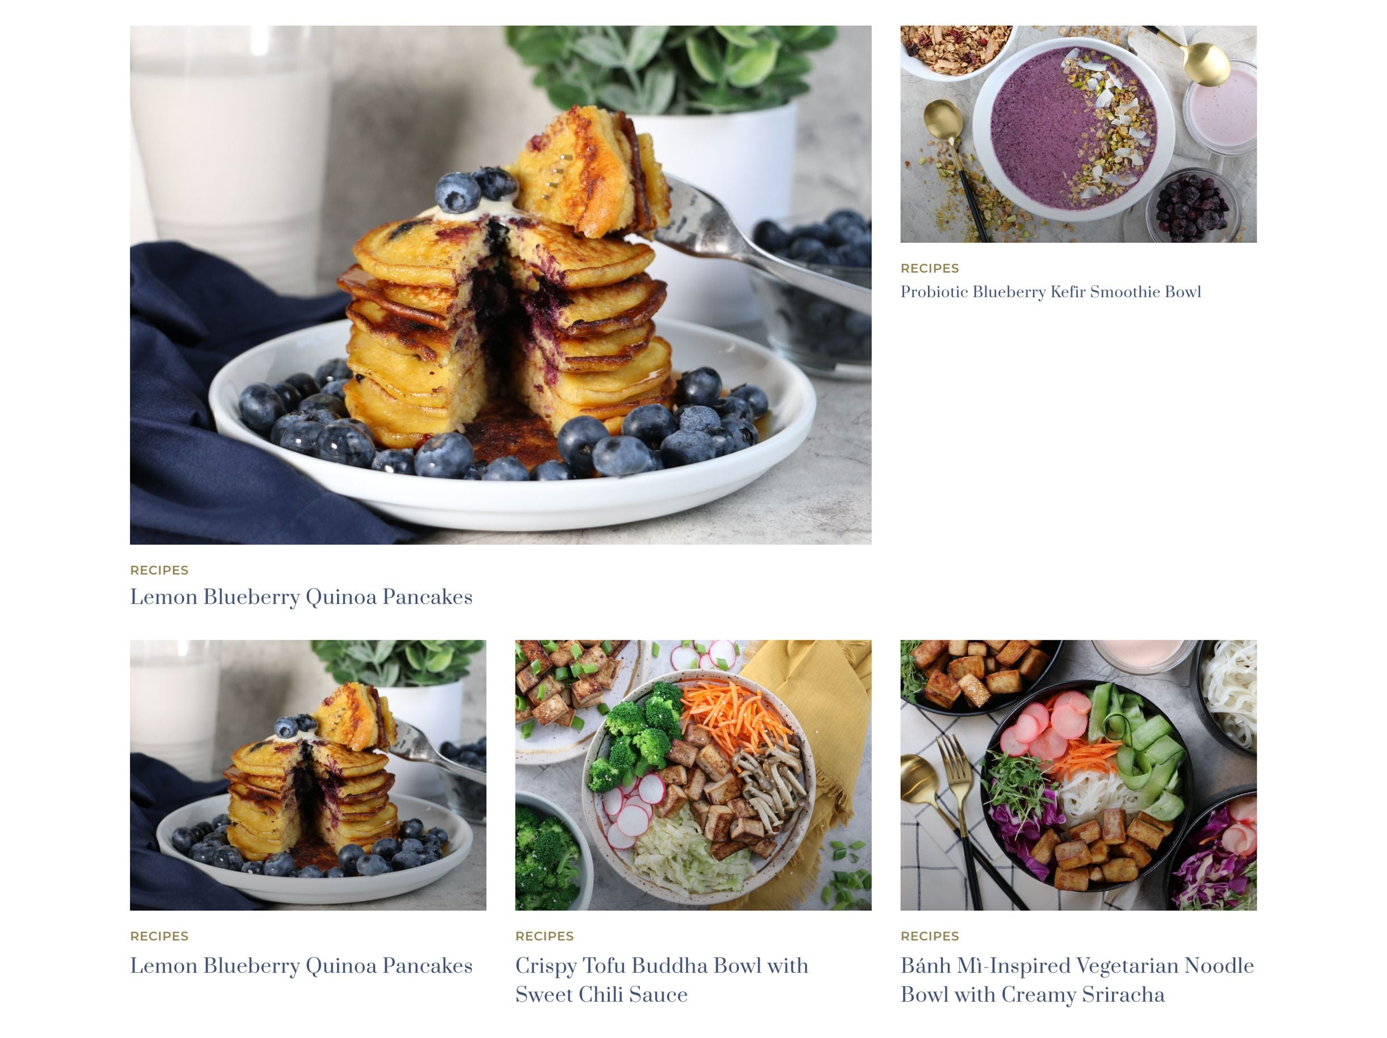The height and width of the screenshot is (1038, 1387).
Task: Open Crispy Tofu Buddha Bowl with Sweet Chili Sauce
Action: pyautogui.click(x=662, y=980)
